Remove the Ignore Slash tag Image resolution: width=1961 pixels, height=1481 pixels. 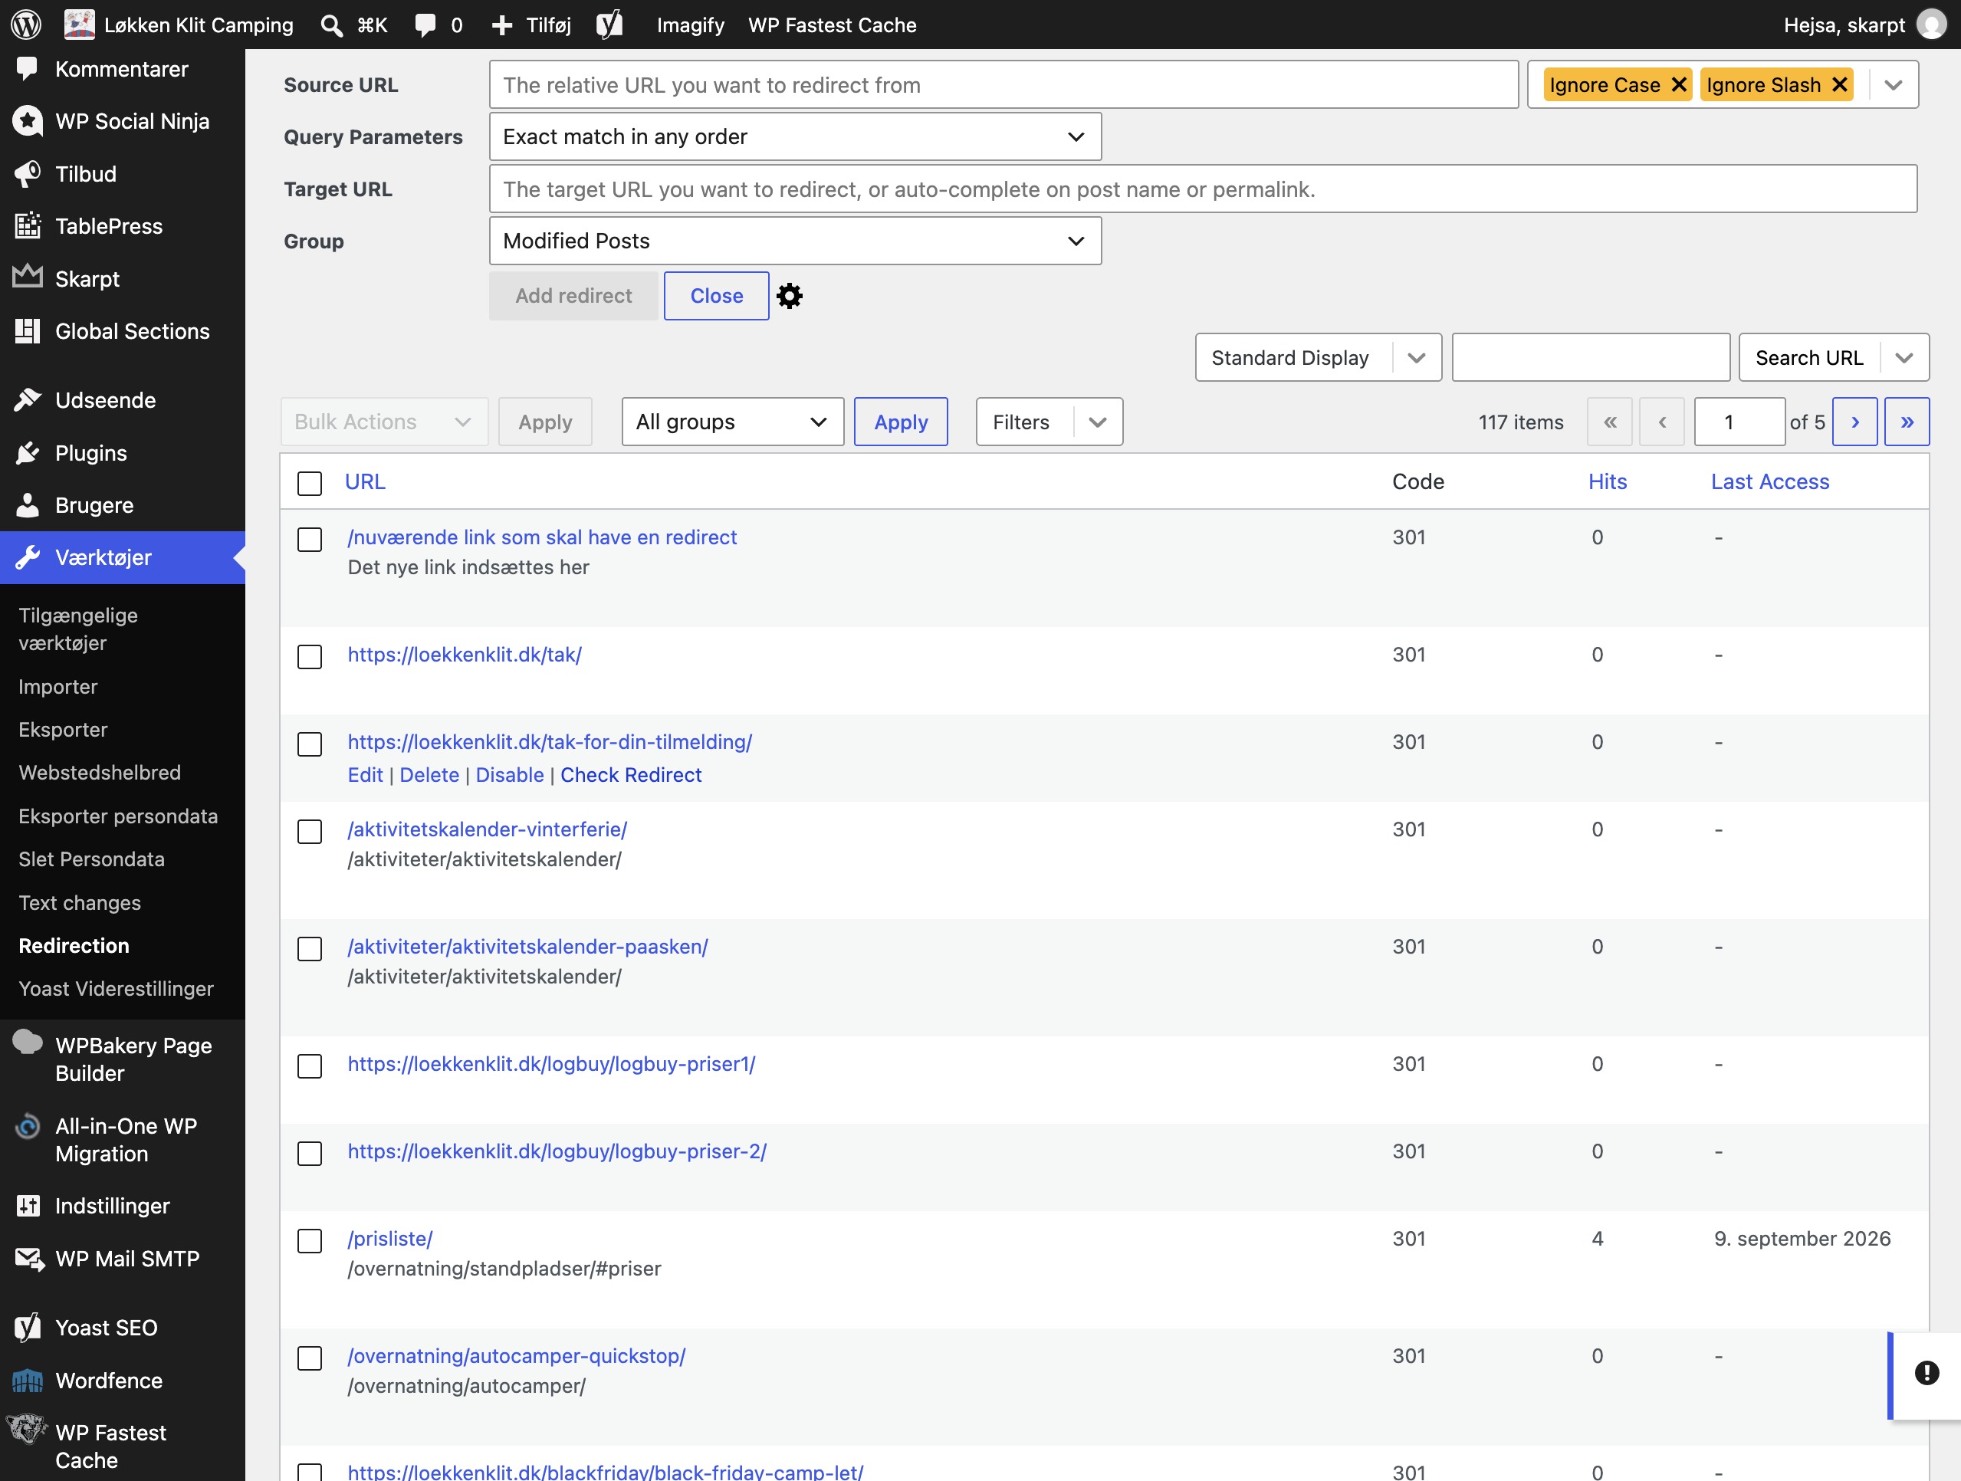pos(1840,85)
